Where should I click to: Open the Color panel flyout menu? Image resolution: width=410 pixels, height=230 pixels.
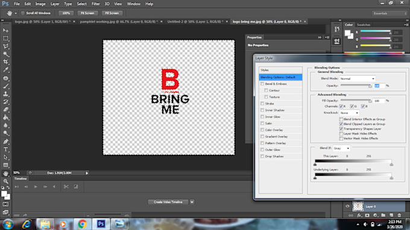[x=406, y=25]
